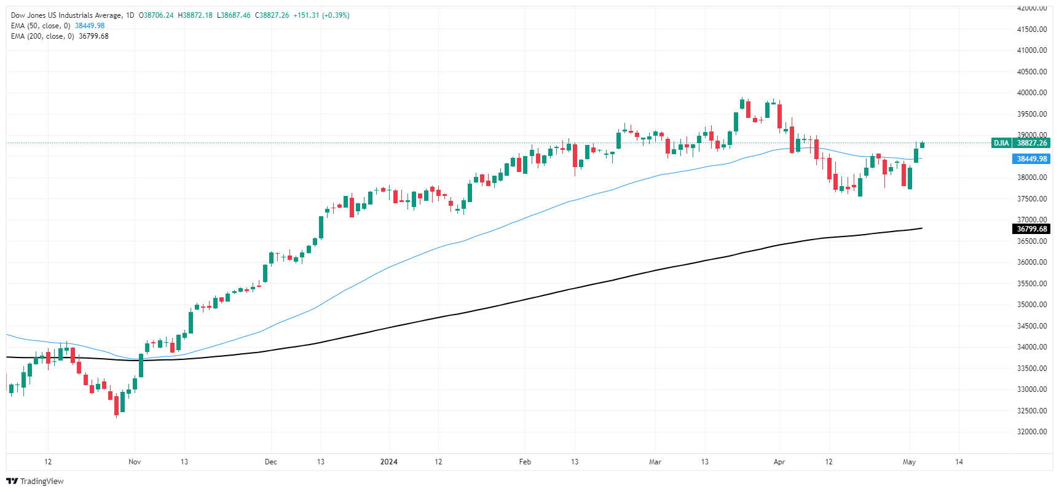The width and height of the screenshot is (1059, 492).
Task: Click the Nov label on time axis
Action: point(135,462)
